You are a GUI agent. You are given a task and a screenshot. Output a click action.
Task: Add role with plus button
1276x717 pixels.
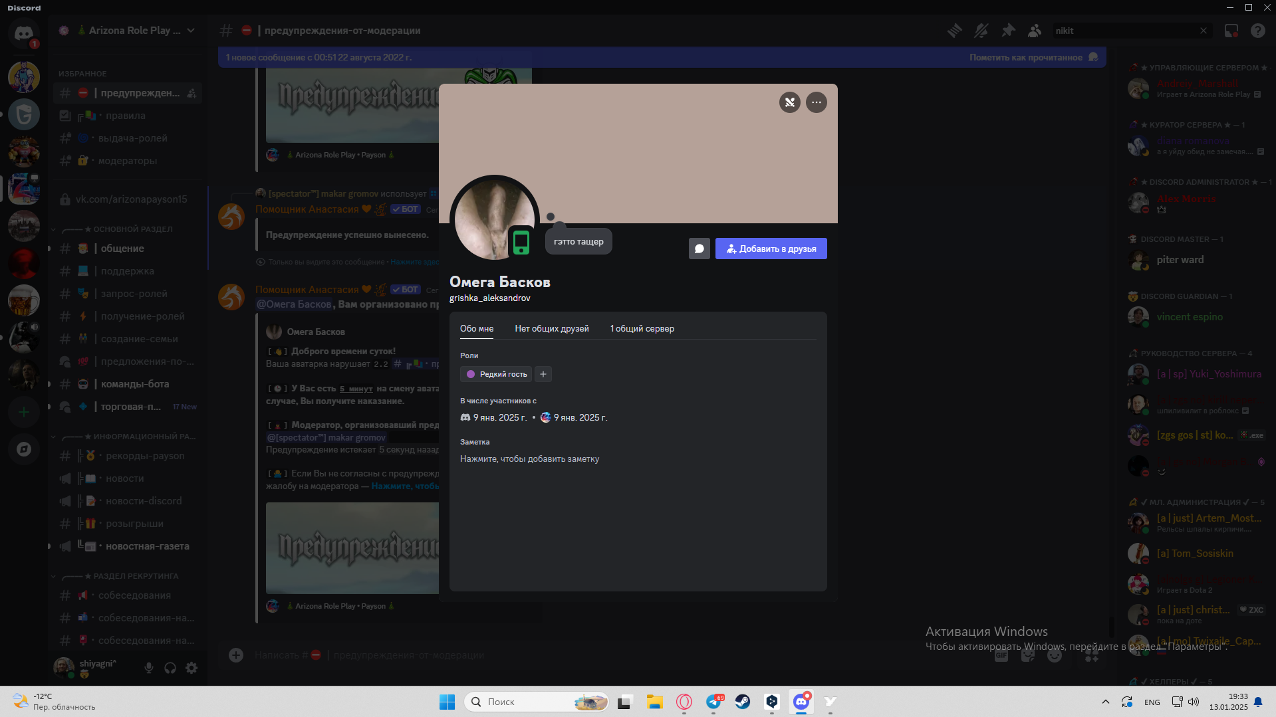[x=543, y=374]
